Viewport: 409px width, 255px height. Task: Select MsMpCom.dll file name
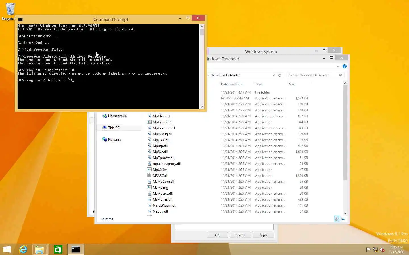tap(164, 182)
